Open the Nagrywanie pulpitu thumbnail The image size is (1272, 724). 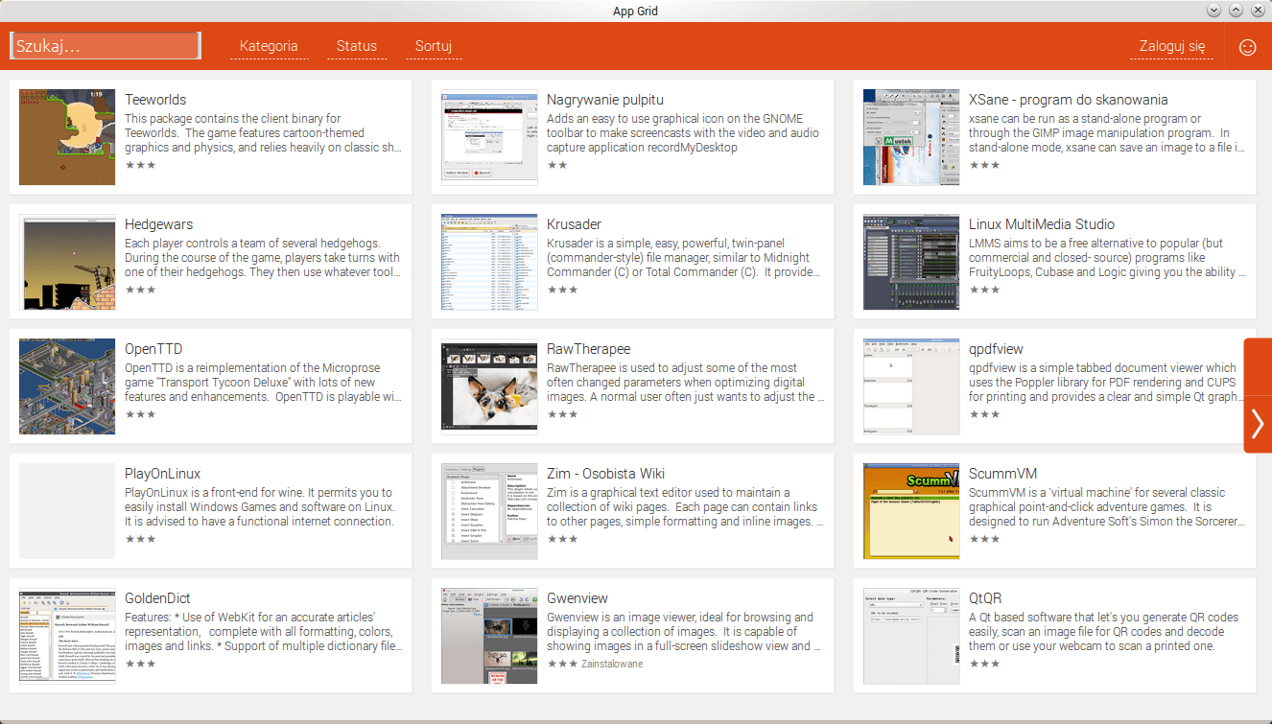[489, 137]
